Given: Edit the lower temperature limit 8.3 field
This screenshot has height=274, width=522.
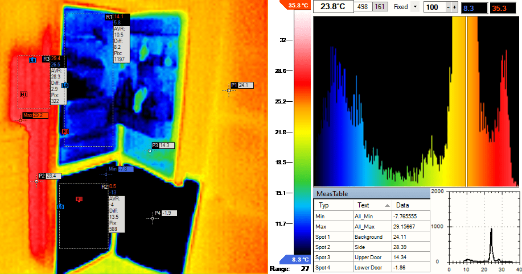Looking at the screenshot, I should (x=475, y=7).
